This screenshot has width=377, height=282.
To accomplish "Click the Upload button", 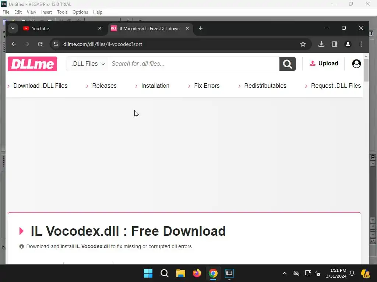I will [324, 63].
